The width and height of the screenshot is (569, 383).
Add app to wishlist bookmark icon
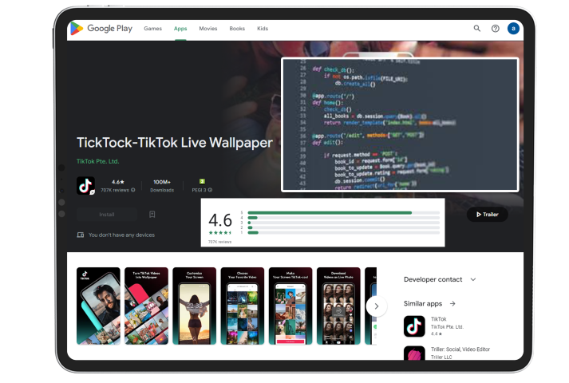pos(152,215)
